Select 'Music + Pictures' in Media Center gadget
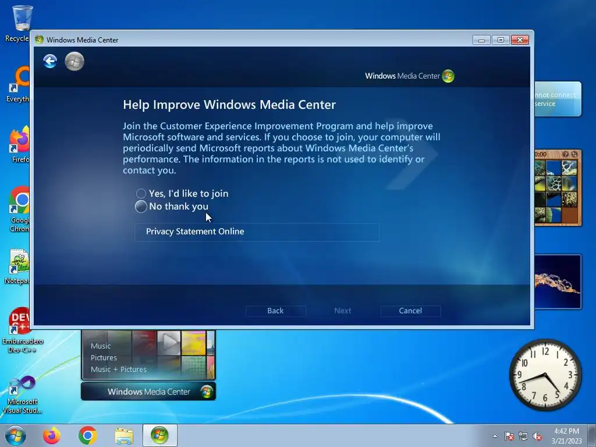 tap(119, 369)
